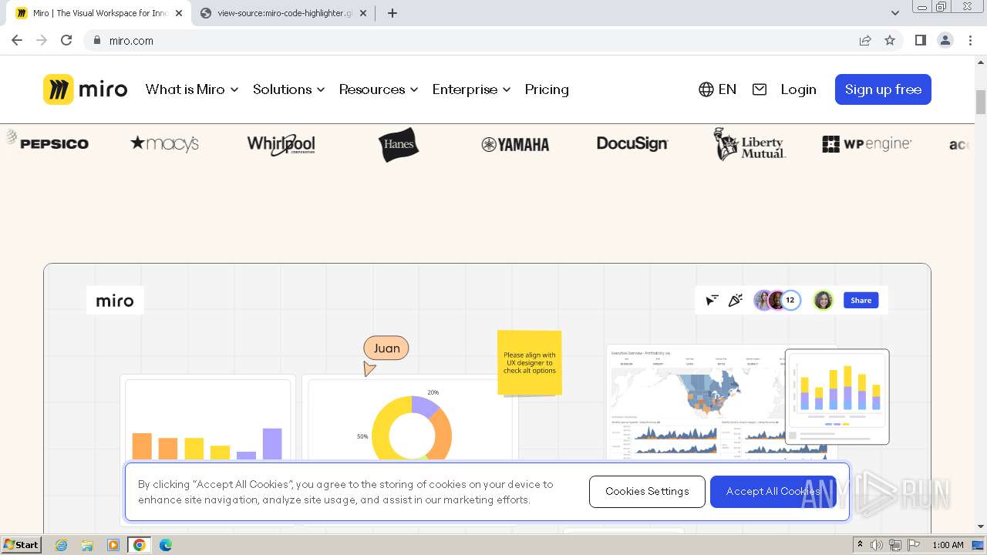Click the green-ringed user avatar
The width and height of the screenshot is (987, 555).
[x=824, y=301]
